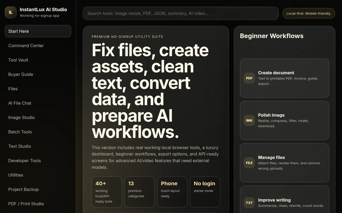Image resolution: width=342 pixels, height=213 pixels.
Task: Click the IL logo badge
Action: (x=11, y=12)
